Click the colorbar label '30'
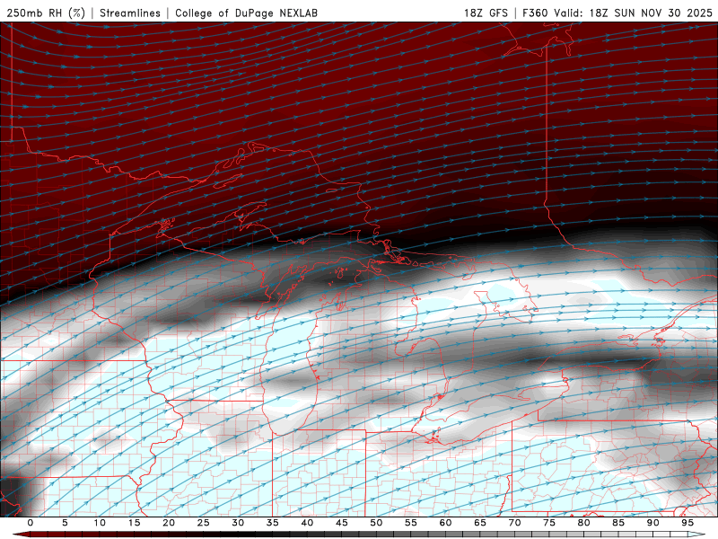Viewport: 718px width, 539px height. pos(238,523)
